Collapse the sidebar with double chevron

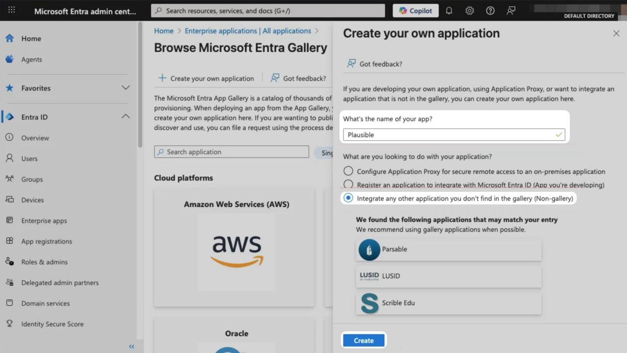(x=132, y=346)
